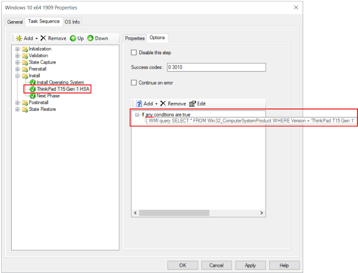This screenshot has height=273, width=358.
Task: Click the conditions Remove X icon
Action: tap(163, 103)
